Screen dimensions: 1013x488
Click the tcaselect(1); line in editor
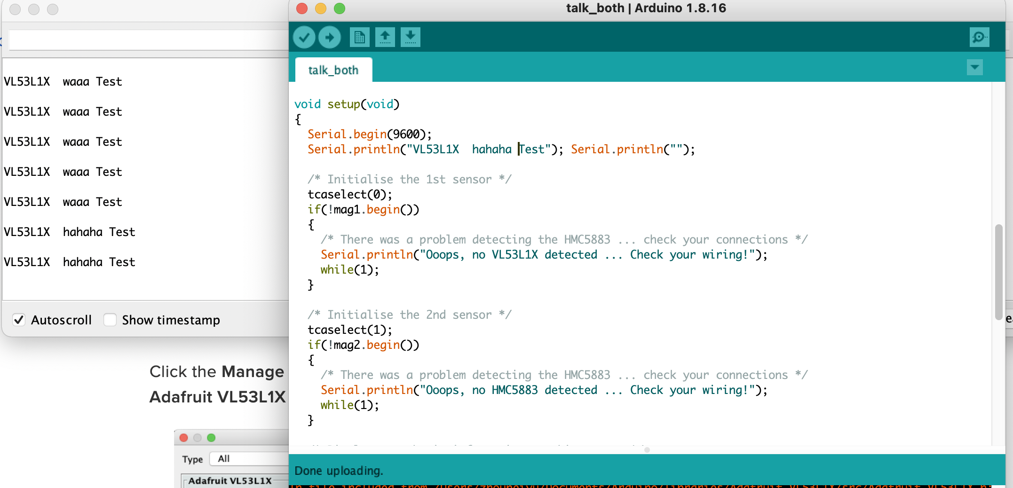[x=350, y=330]
